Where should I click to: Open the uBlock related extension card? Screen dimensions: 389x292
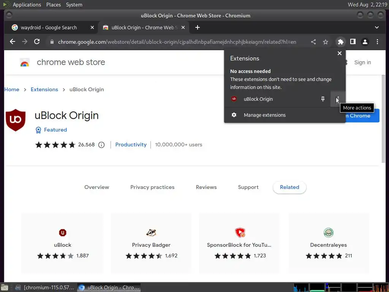click(x=62, y=243)
